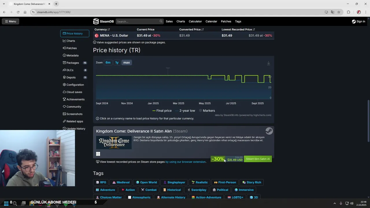Click the Steam'den Satın Al button
The height and width of the screenshot is (208, 370).
pos(258,159)
